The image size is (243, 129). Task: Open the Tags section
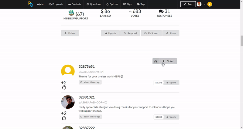(141, 4)
